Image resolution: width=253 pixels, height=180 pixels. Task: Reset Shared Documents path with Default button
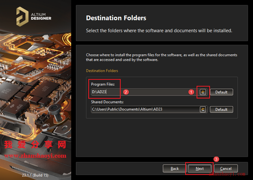click(x=221, y=109)
